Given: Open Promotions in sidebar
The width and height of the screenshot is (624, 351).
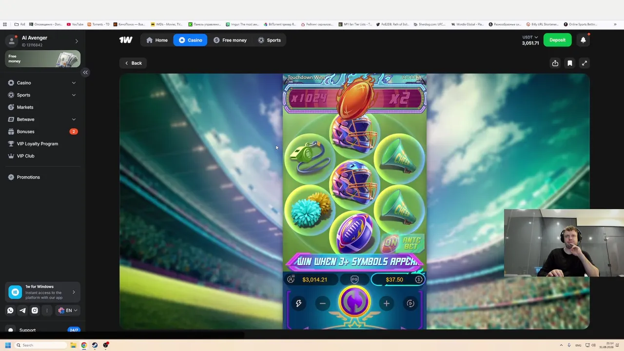Looking at the screenshot, I should [42, 177].
